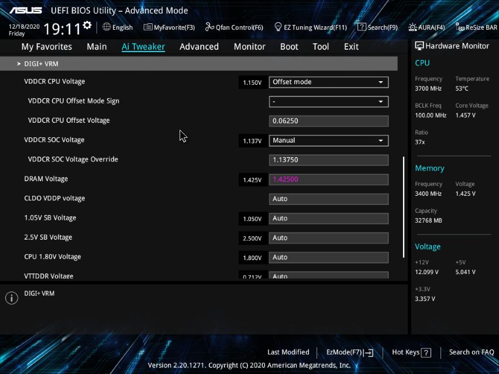Click the 1.050V SB readout

point(252,219)
